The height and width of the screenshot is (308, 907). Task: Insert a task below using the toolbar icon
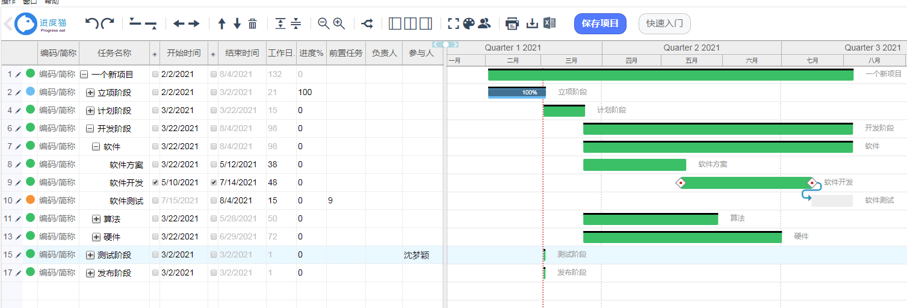150,24
